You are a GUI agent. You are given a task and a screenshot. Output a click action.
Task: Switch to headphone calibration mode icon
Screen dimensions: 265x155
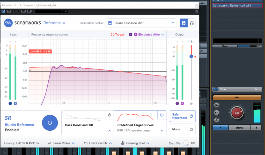pos(192,23)
